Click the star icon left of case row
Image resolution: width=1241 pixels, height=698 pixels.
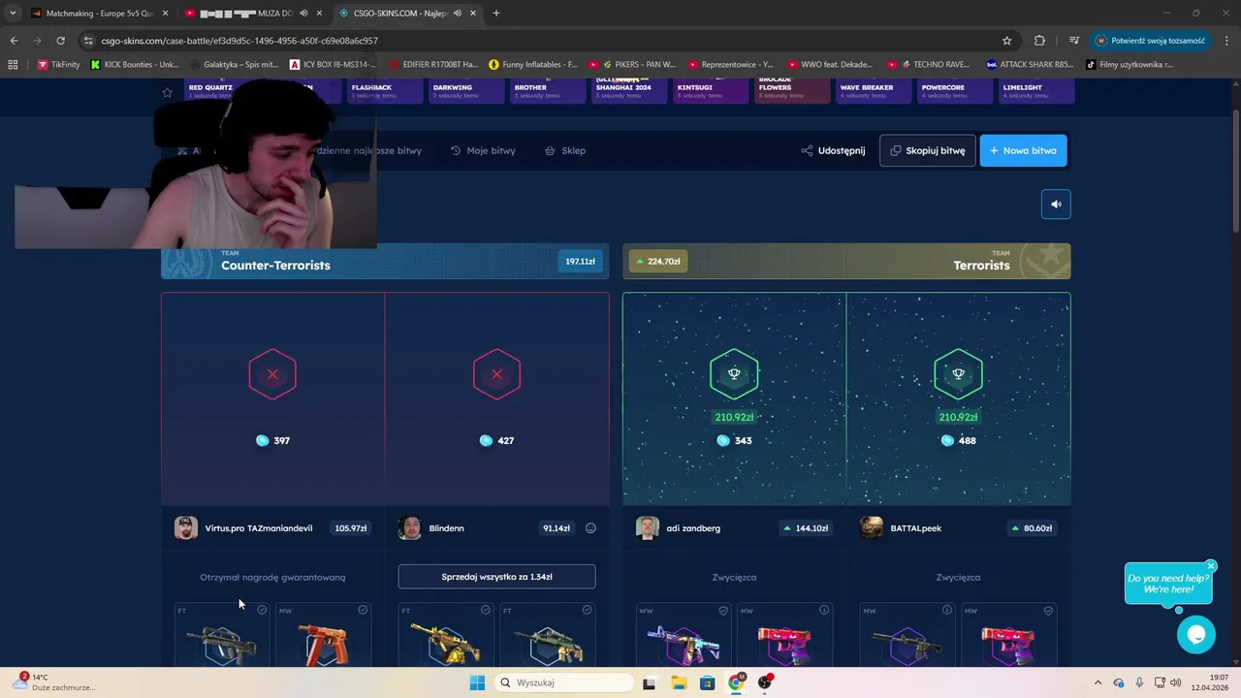[167, 92]
